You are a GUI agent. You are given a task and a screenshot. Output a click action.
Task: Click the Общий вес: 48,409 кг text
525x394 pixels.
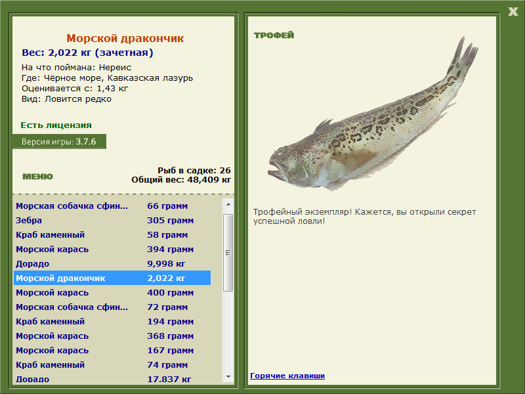[181, 180]
